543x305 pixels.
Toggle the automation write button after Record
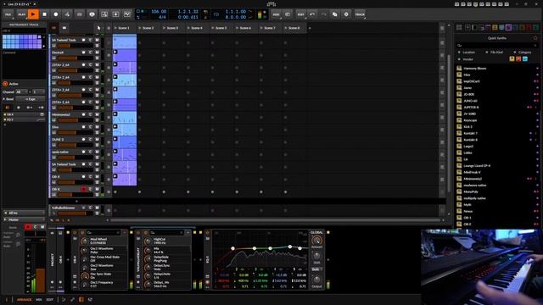[67, 14]
